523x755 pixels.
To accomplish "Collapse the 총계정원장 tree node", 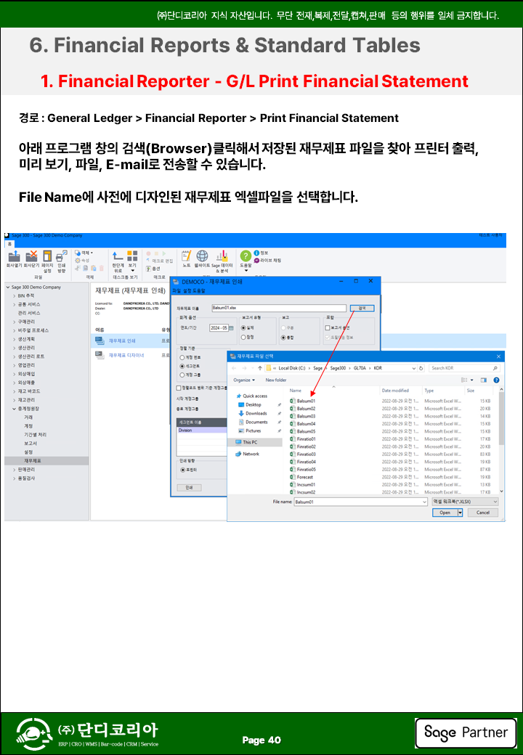I will coord(15,409).
